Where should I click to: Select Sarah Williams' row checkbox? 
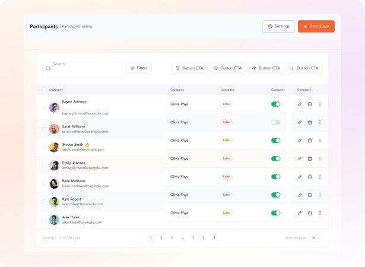pos(44,129)
